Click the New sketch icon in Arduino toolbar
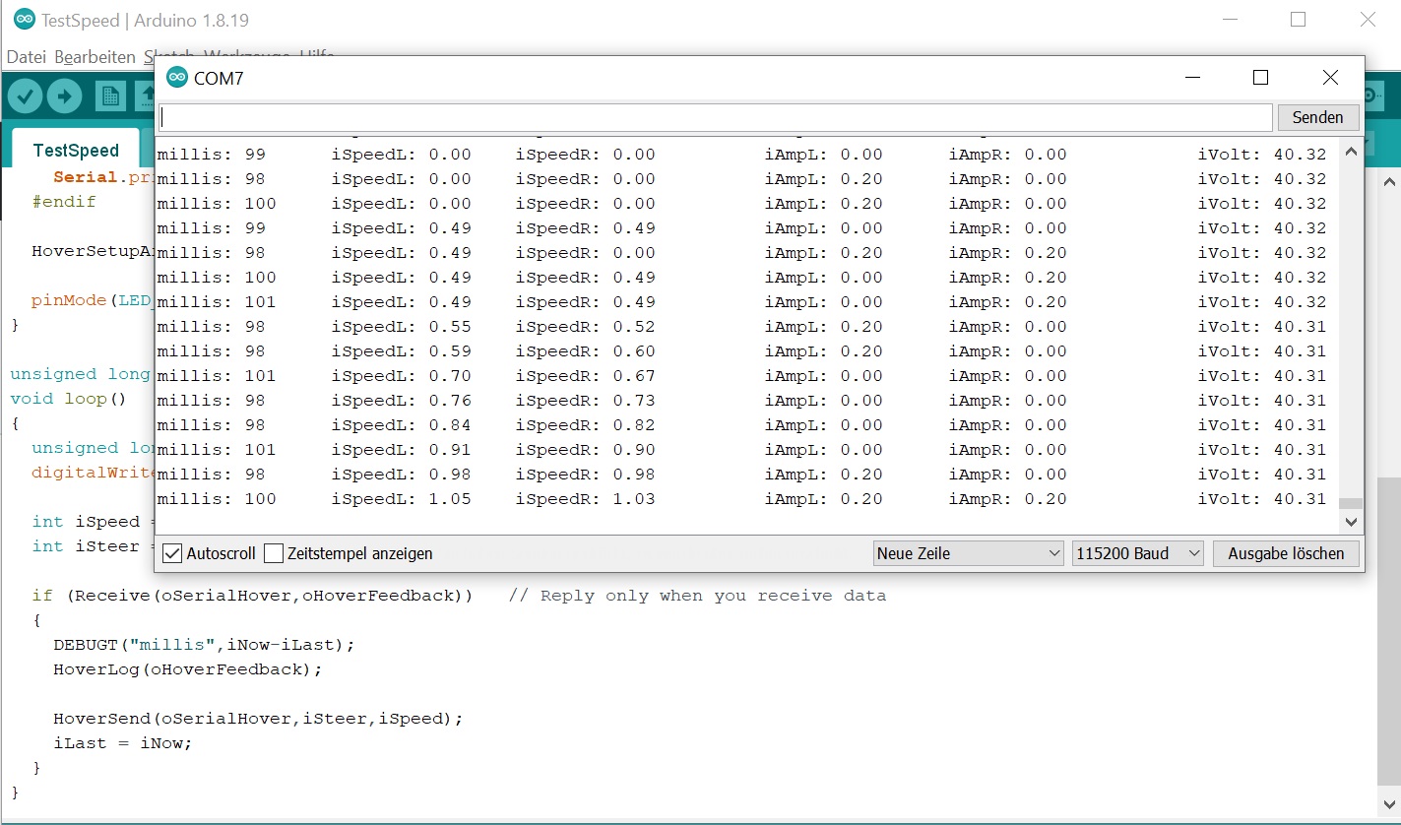The width and height of the screenshot is (1401, 825). 110,95
